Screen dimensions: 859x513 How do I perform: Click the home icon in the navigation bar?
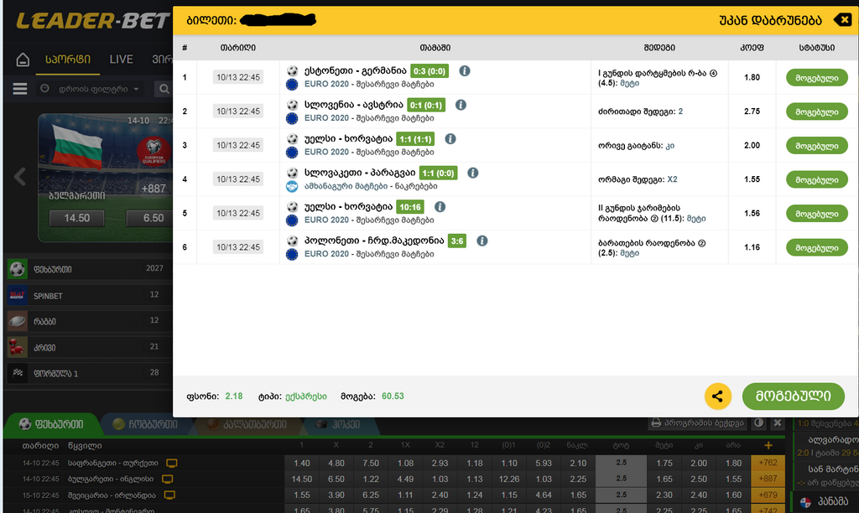(x=23, y=60)
